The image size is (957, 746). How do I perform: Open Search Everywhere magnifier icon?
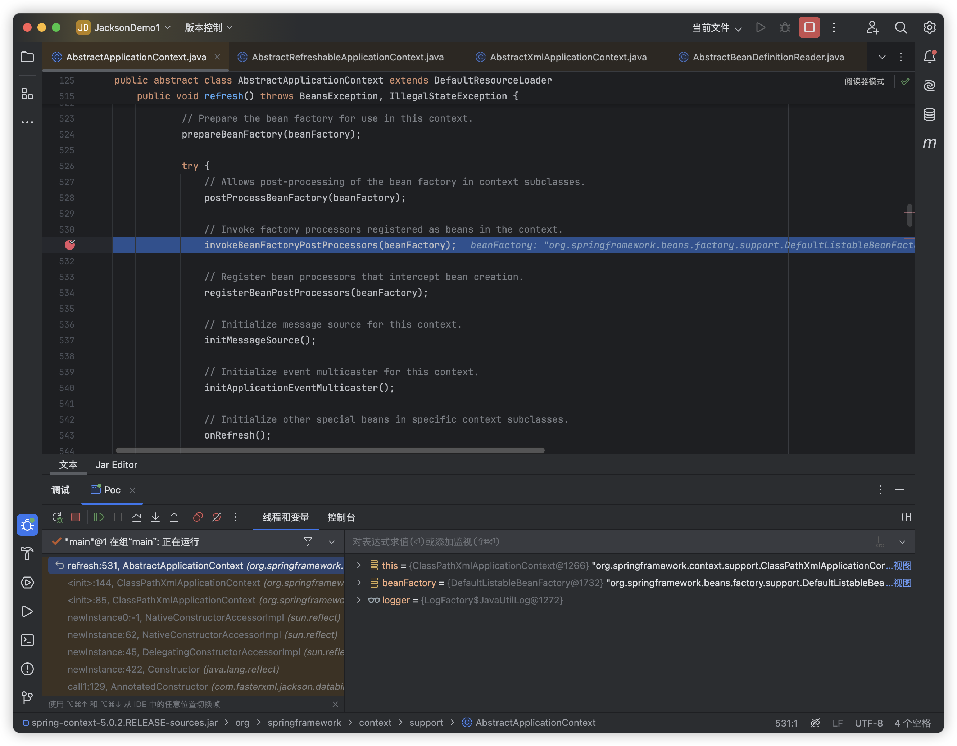pyautogui.click(x=901, y=28)
